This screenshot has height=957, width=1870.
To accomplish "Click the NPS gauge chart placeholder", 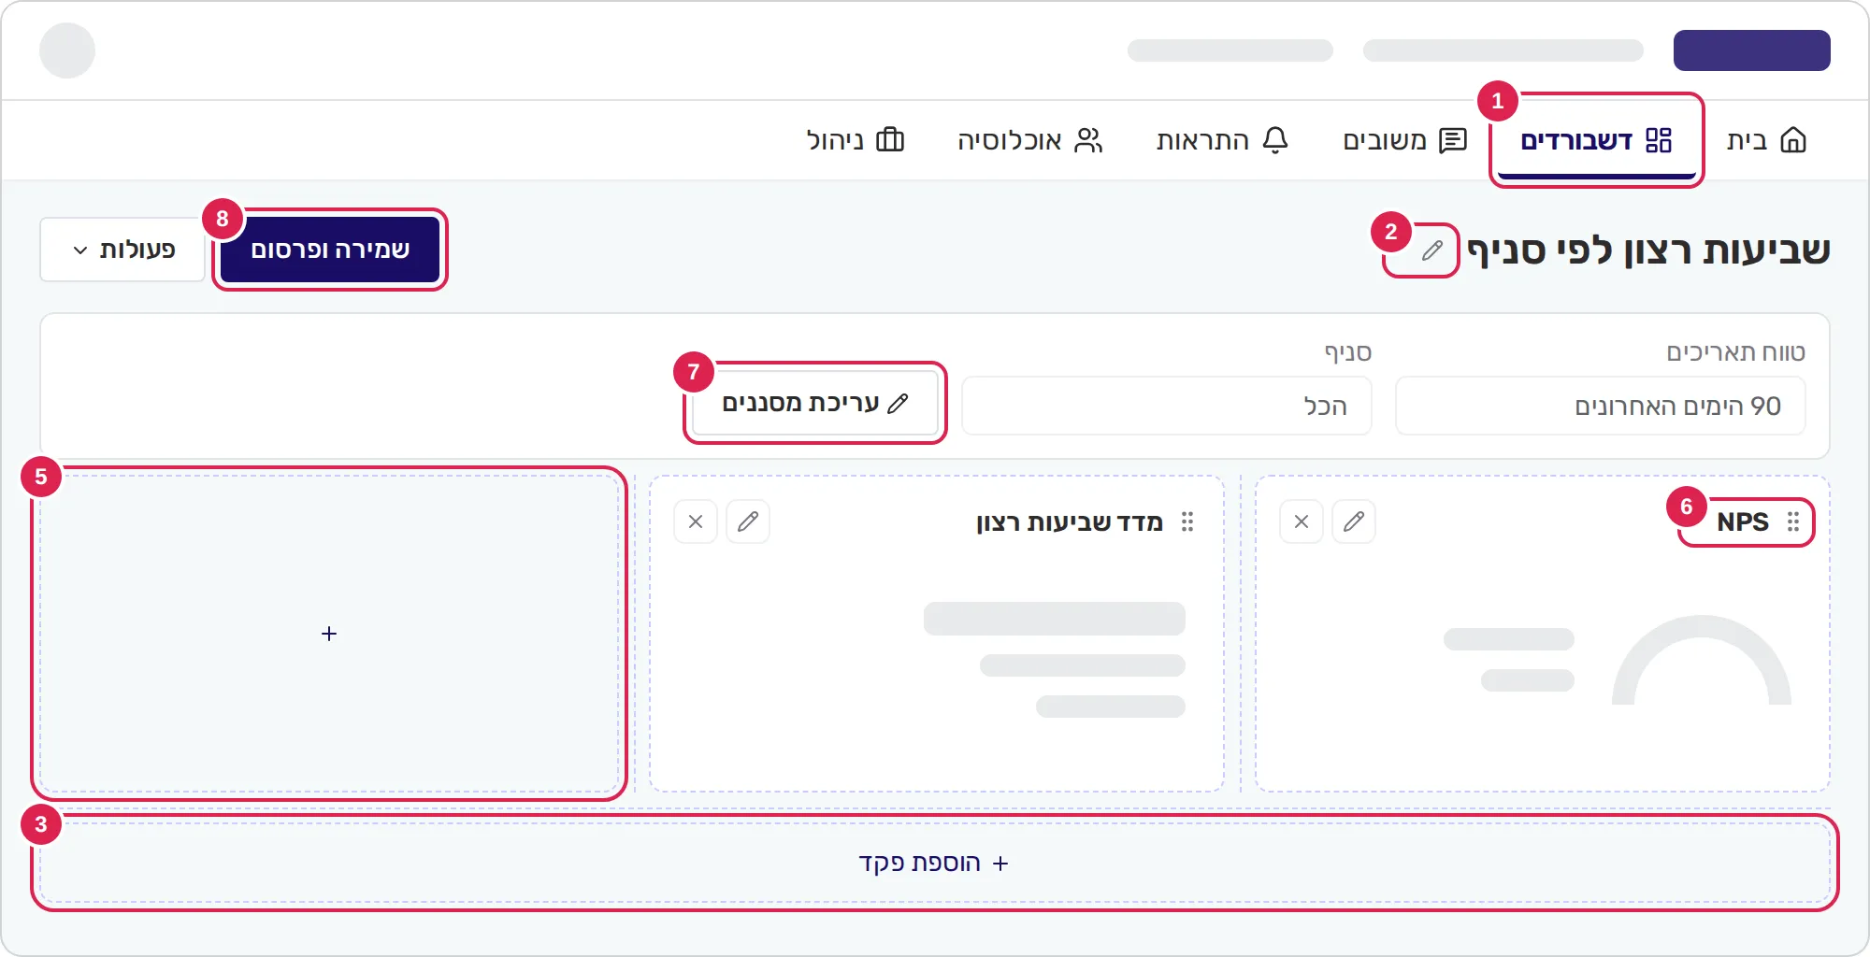I will coord(1702,660).
